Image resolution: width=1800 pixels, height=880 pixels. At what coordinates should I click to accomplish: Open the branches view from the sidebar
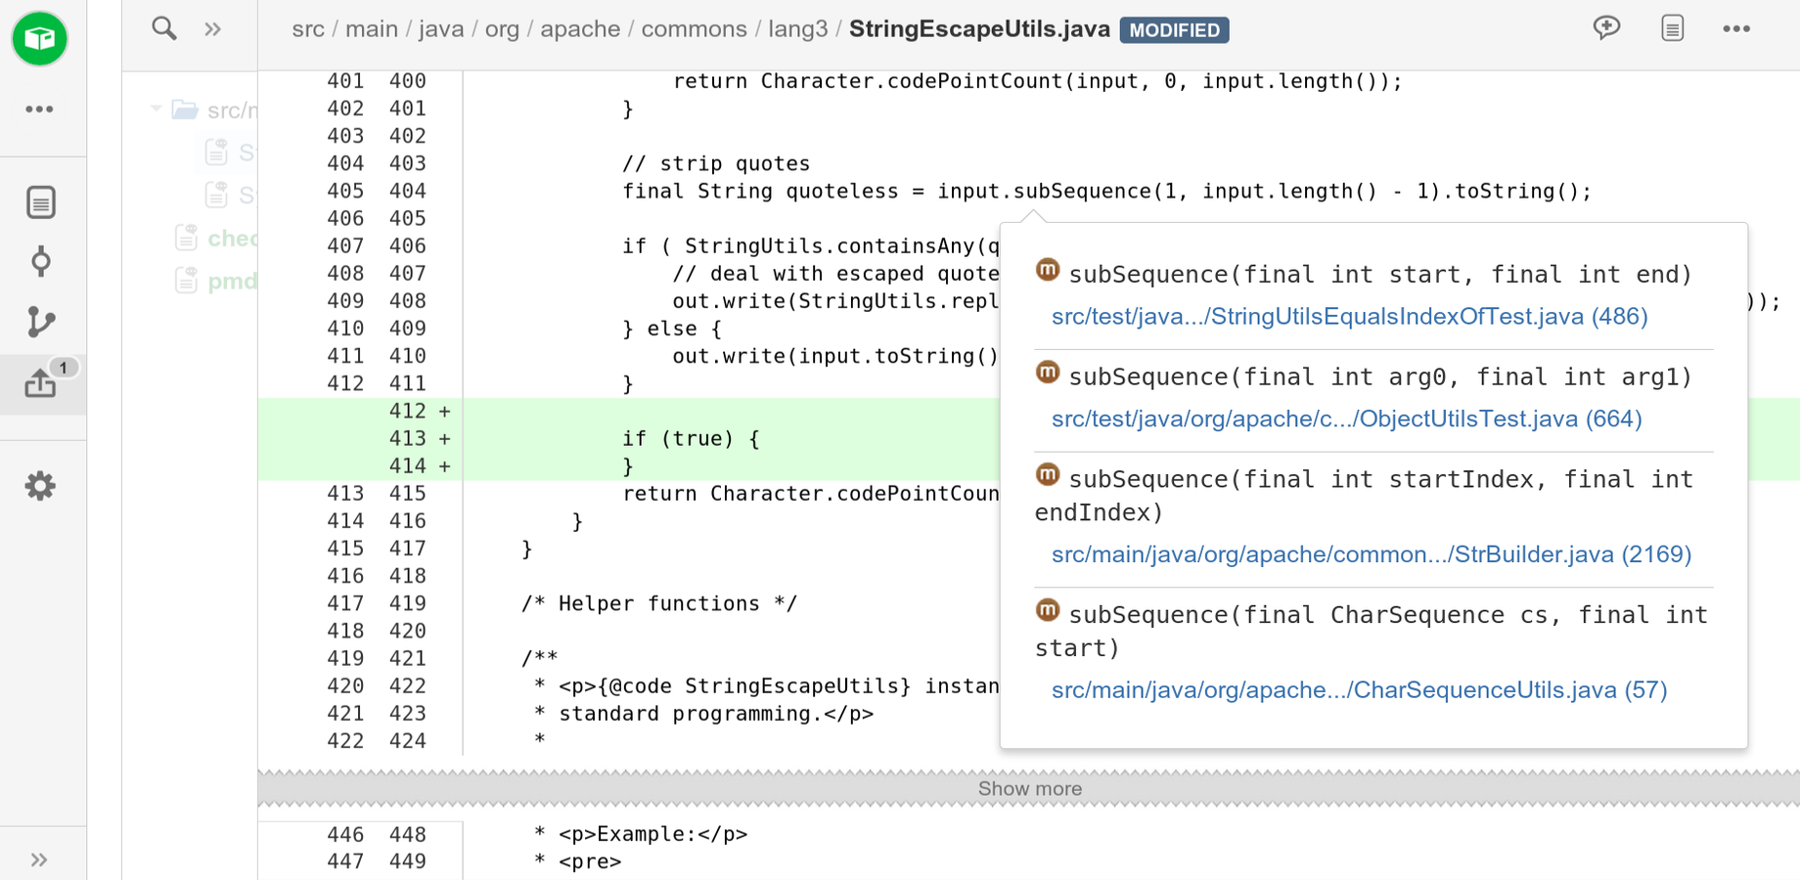pos(40,322)
